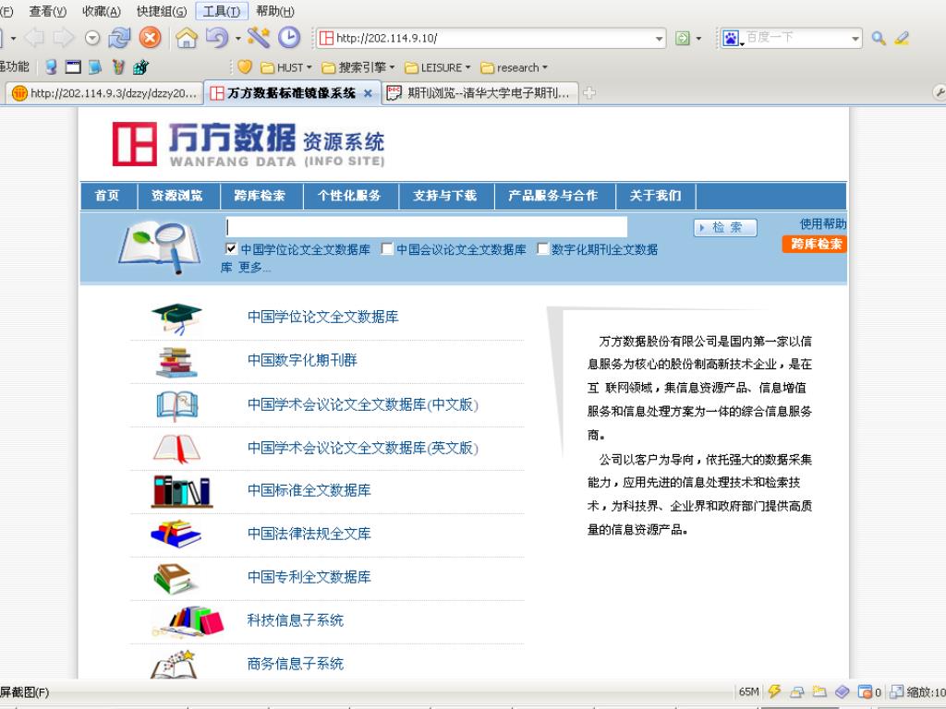Click into the Wanfang search input field

pyautogui.click(x=427, y=227)
